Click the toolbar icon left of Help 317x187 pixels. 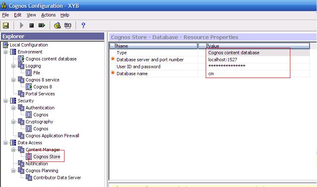tap(68, 25)
